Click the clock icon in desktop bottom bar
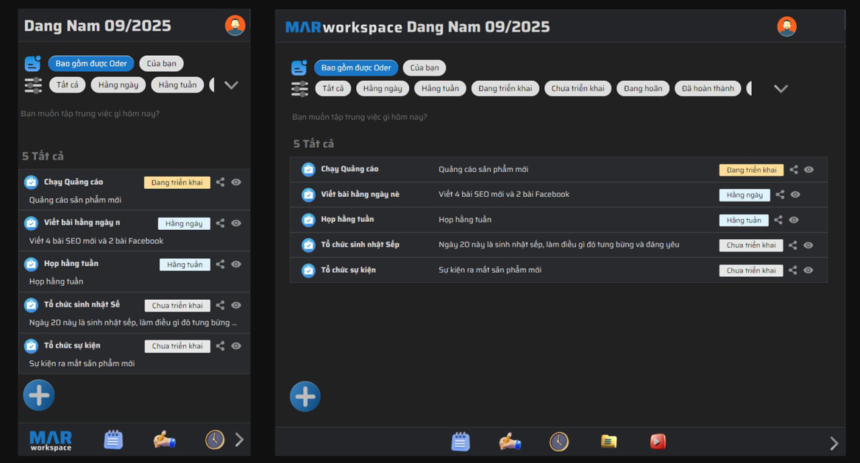860x463 pixels. click(x=559, y=441)
